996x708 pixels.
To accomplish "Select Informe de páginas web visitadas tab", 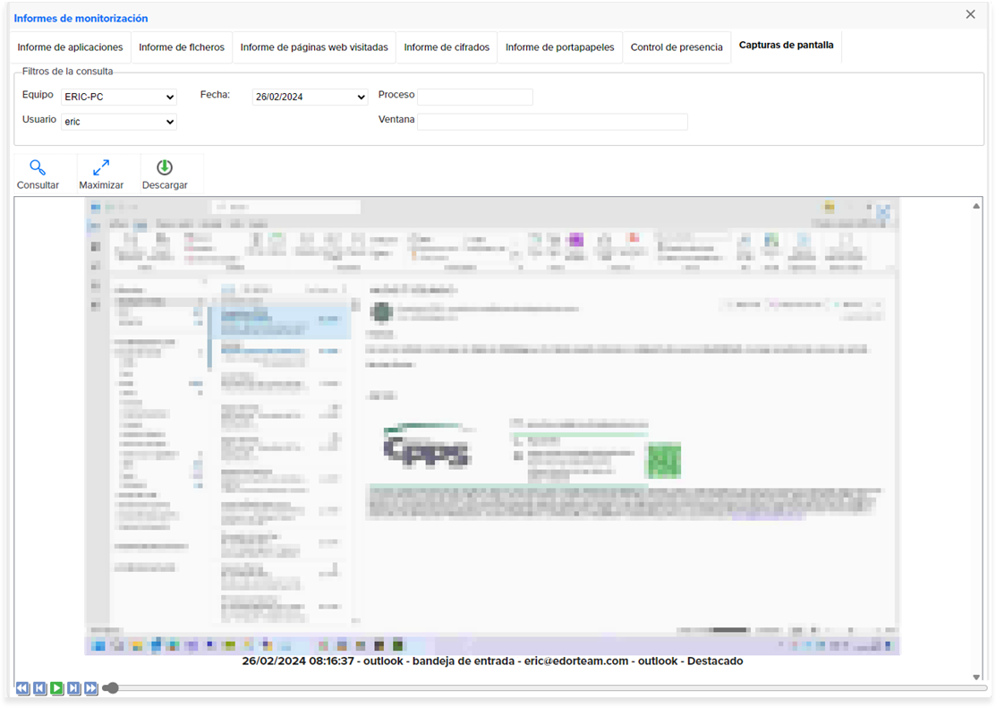I will [314, 47].
